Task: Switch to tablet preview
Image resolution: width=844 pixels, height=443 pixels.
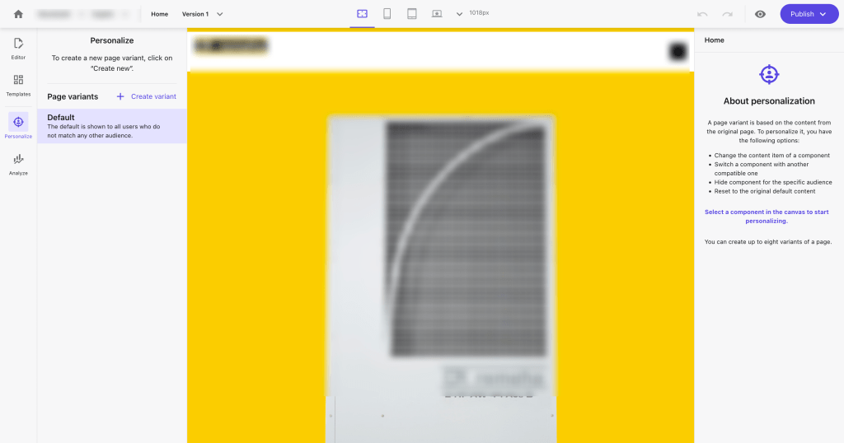Action: point(412,14)
